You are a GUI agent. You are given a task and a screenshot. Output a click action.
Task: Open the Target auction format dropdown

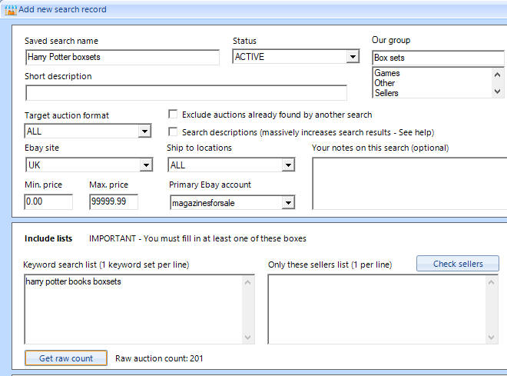click(144, 131)
